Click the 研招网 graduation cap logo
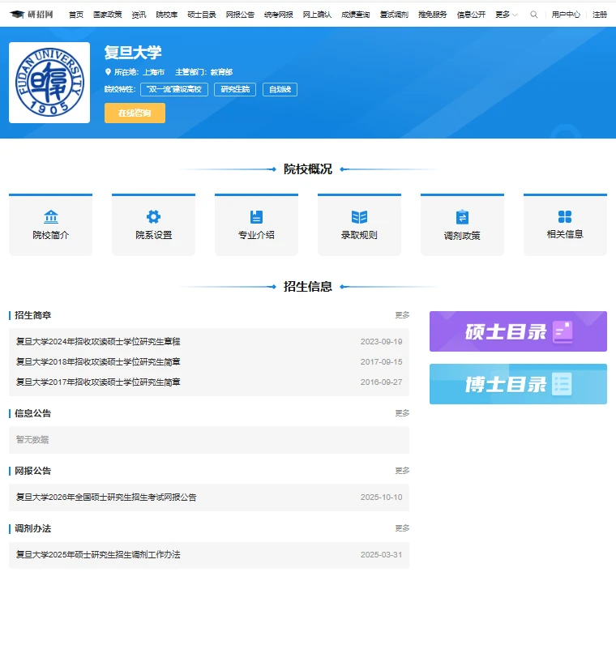 [32, 15]
